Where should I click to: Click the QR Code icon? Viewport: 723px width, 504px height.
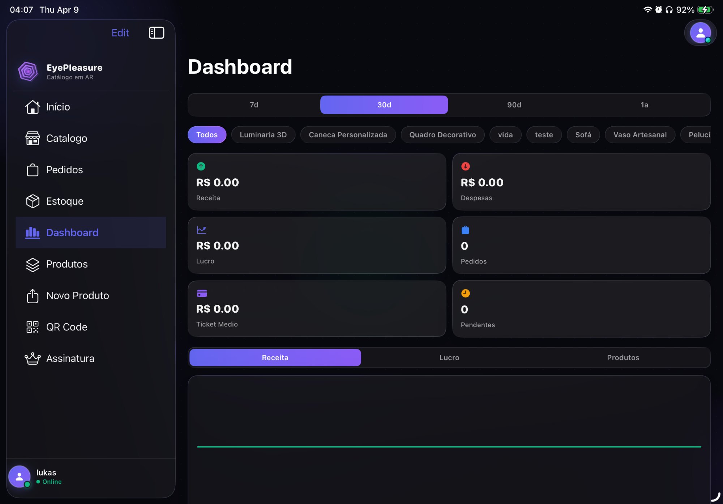33,327
